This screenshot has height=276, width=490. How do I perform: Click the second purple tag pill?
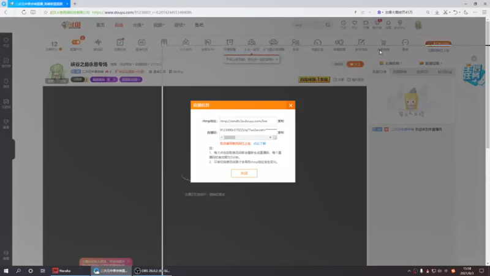coord(130,80)
